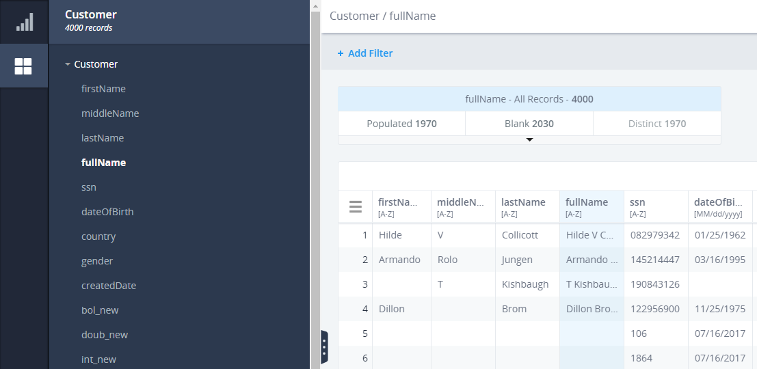Select the gender field
Viewport: 757px width, 369px height.
pyautogui.click(x=97, y=261)
